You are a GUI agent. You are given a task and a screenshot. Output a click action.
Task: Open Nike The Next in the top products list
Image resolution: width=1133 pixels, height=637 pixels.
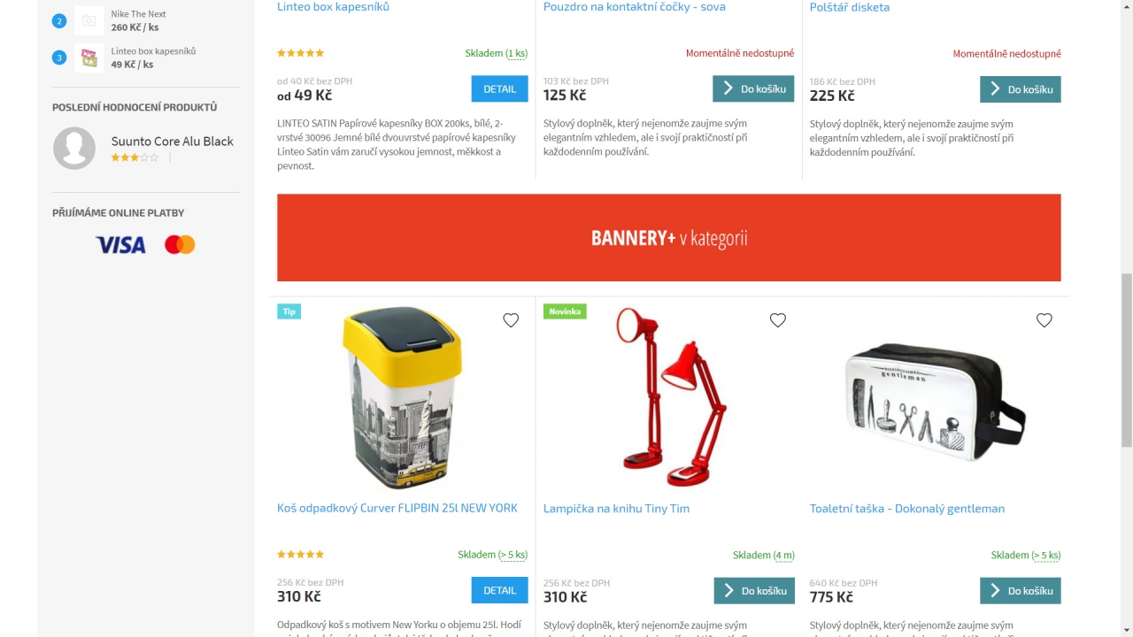pos(138,14)
